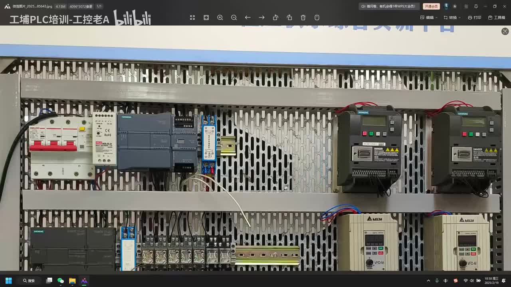Click the 开通会员 membership button
Viewport: 511px width, 287px height.
coord(431,6)
